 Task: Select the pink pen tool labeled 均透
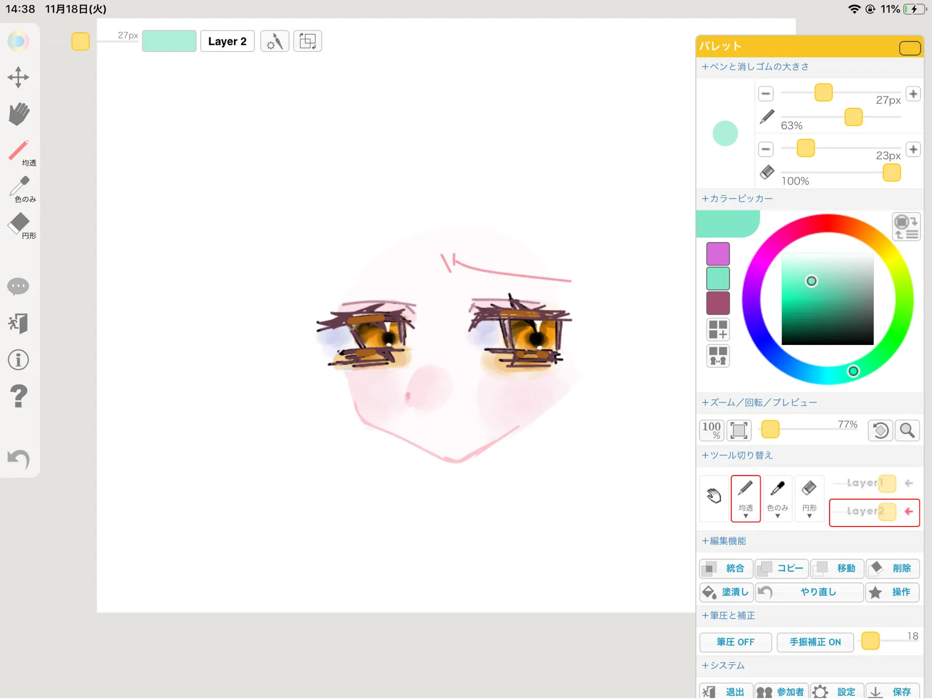click(x=21, y=153)
